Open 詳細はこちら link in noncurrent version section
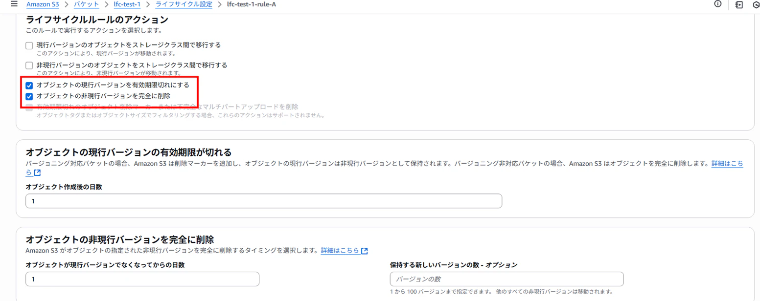The image size is (760, 301). pos(340,251)
